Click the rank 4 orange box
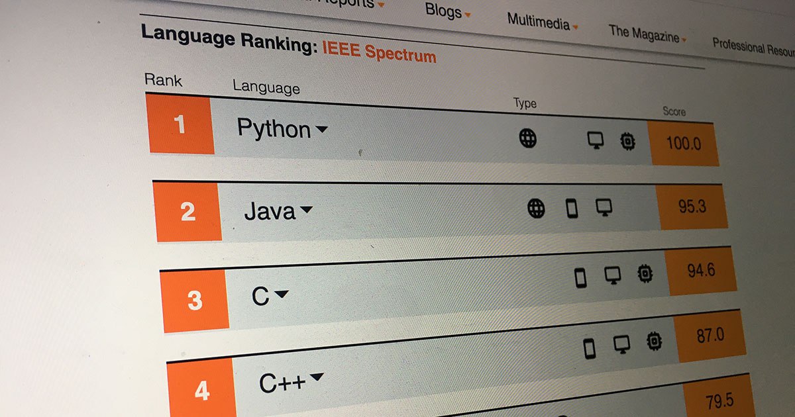The width and height of the screenshot is (795, 417). [202, 389]
